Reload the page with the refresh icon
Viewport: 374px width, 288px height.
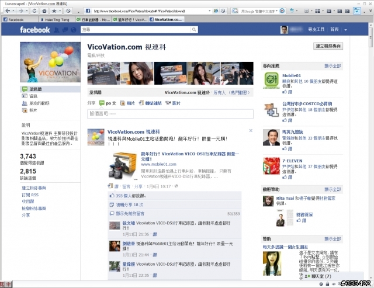click(34, 11)
